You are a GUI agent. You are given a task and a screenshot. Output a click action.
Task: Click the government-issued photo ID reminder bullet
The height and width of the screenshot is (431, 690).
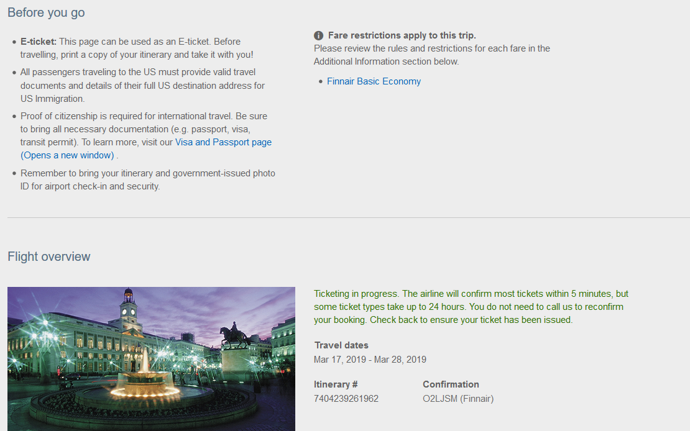coord(147,179)
